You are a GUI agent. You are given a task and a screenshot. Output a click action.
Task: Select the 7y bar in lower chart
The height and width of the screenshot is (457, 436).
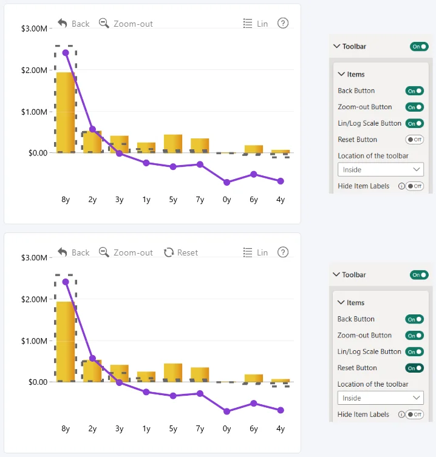(x=200, y=374)
